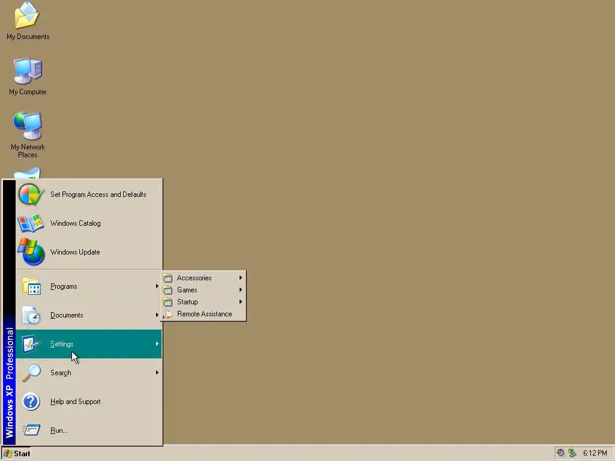Image resolution: width=615 pixels, height=461 pixels.
Task: Click the Programs folder icon
Action: click(31, 286)
